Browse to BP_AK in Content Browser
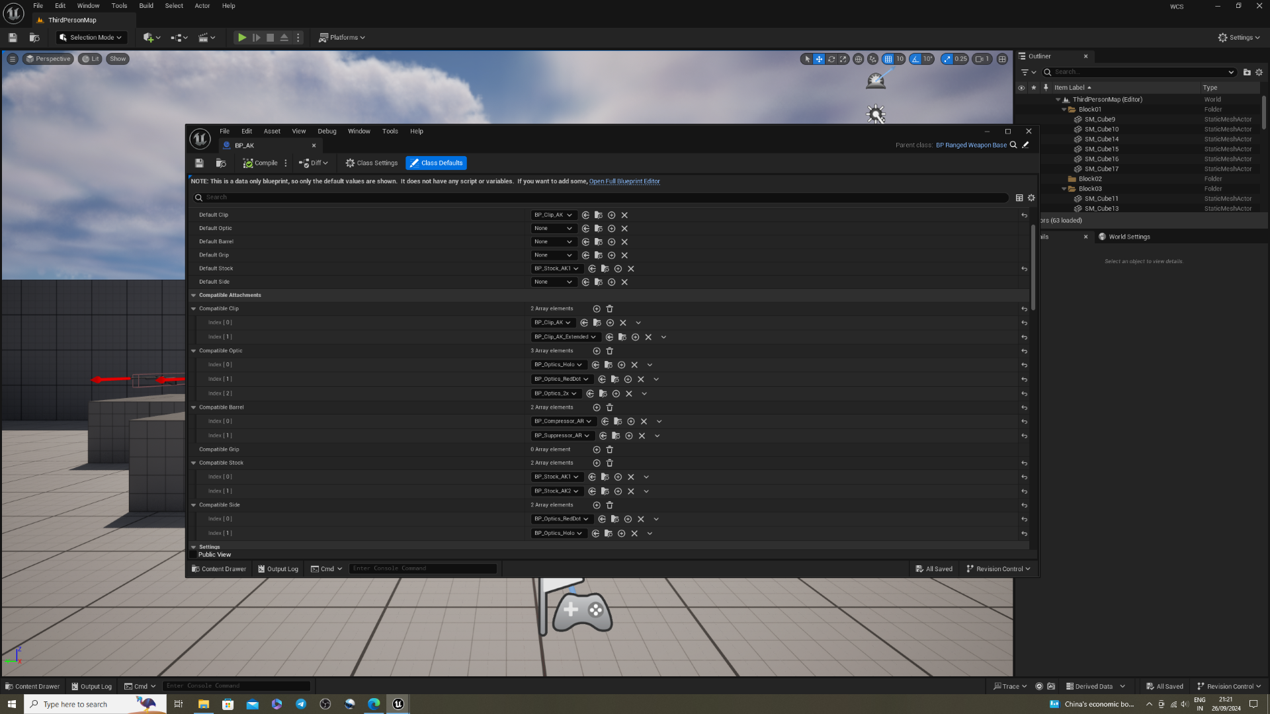Screen dimensions: 1270x714 221,163
